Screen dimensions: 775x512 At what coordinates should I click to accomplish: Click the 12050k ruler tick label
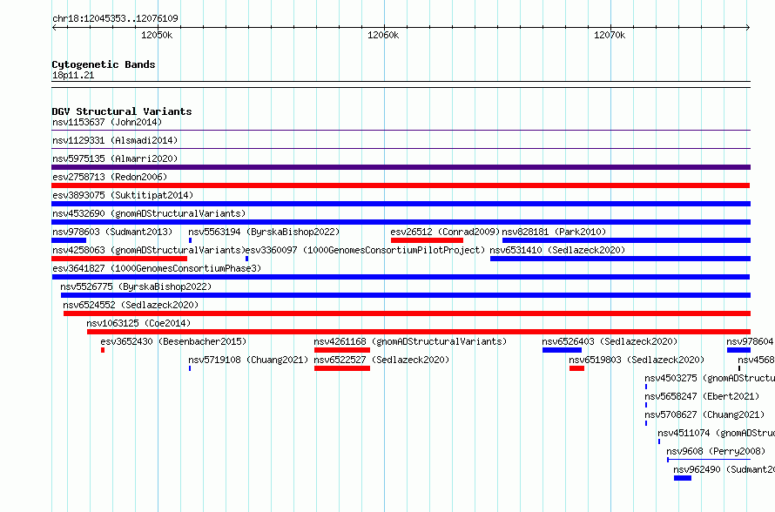pyautogui.click(x=157, y=35)
